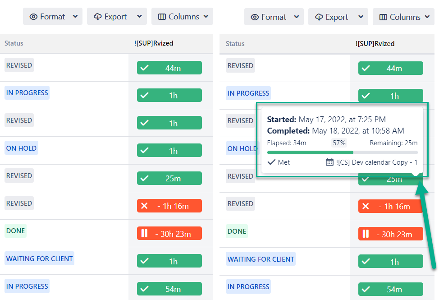This screenshot has height=300, width=439.
Task: Select the top IN PROGRESS status in the left panel
Action: pyautogui.click(x=27, y=93)
